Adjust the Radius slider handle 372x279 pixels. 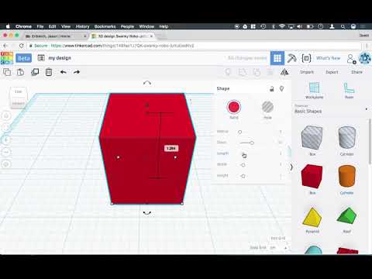[x=239, y=132]
